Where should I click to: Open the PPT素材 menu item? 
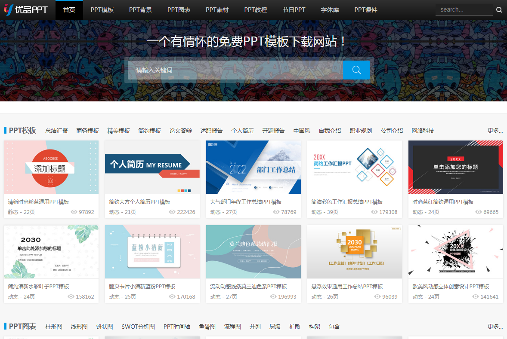pyautogui.click(x=217, y=9)
